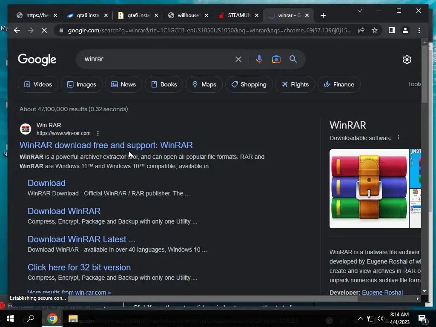Filter results by Books
Image resolution: width=436 pixels, height=327 pixels.
(164, 84)
